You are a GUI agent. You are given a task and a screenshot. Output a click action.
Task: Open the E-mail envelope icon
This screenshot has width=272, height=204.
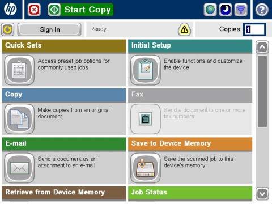point(19,168)
